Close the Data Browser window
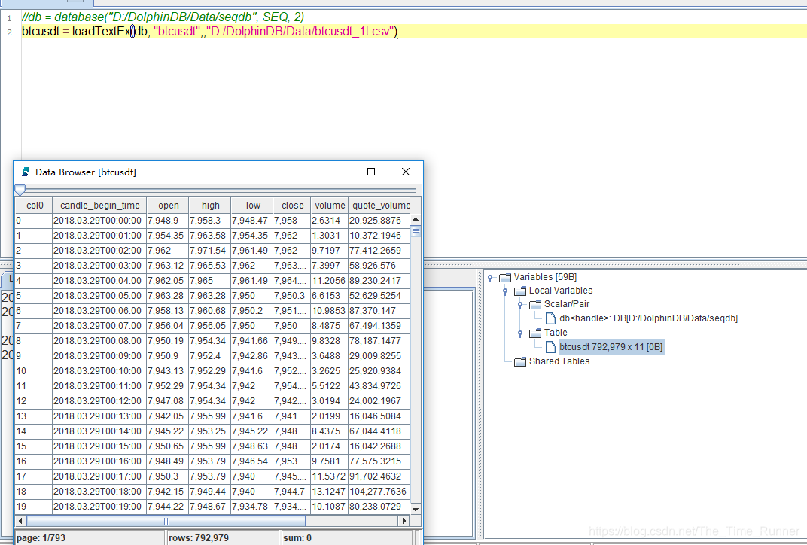Image resolution: width=807 pixels, height=545 pixels. pos(406,172)
